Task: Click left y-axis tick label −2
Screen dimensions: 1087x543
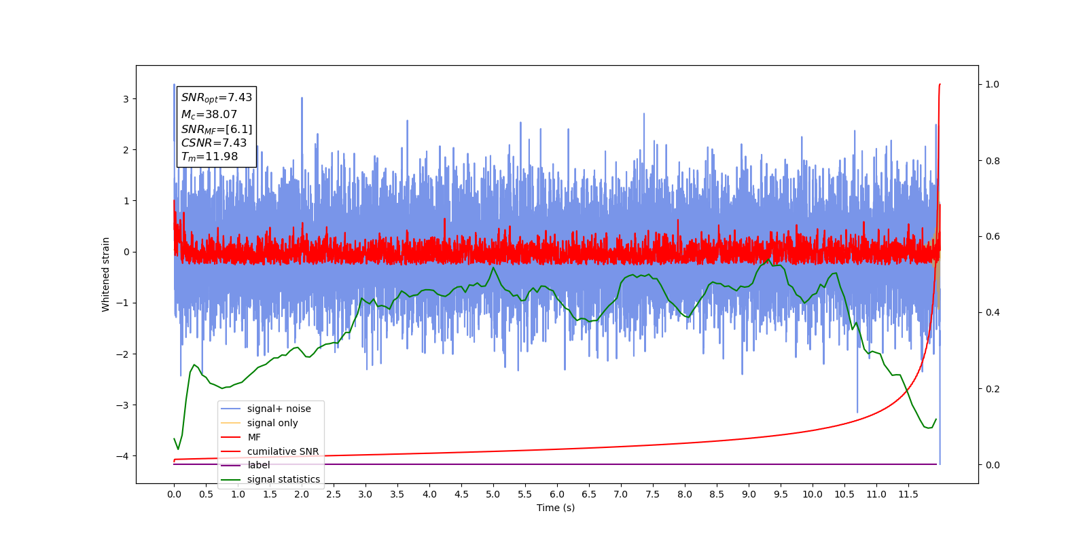Action: click(122, 354)
